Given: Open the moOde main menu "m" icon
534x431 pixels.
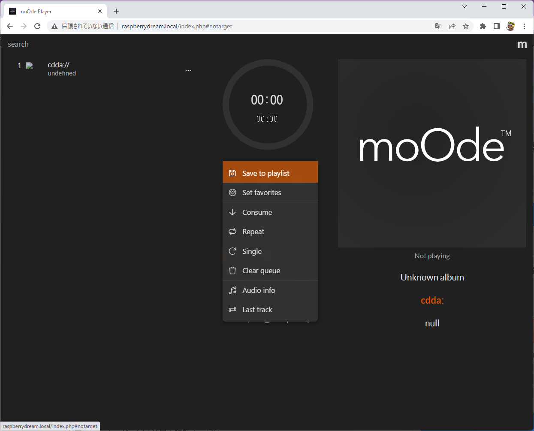Looking at the screenshot, I should (522, 45).
